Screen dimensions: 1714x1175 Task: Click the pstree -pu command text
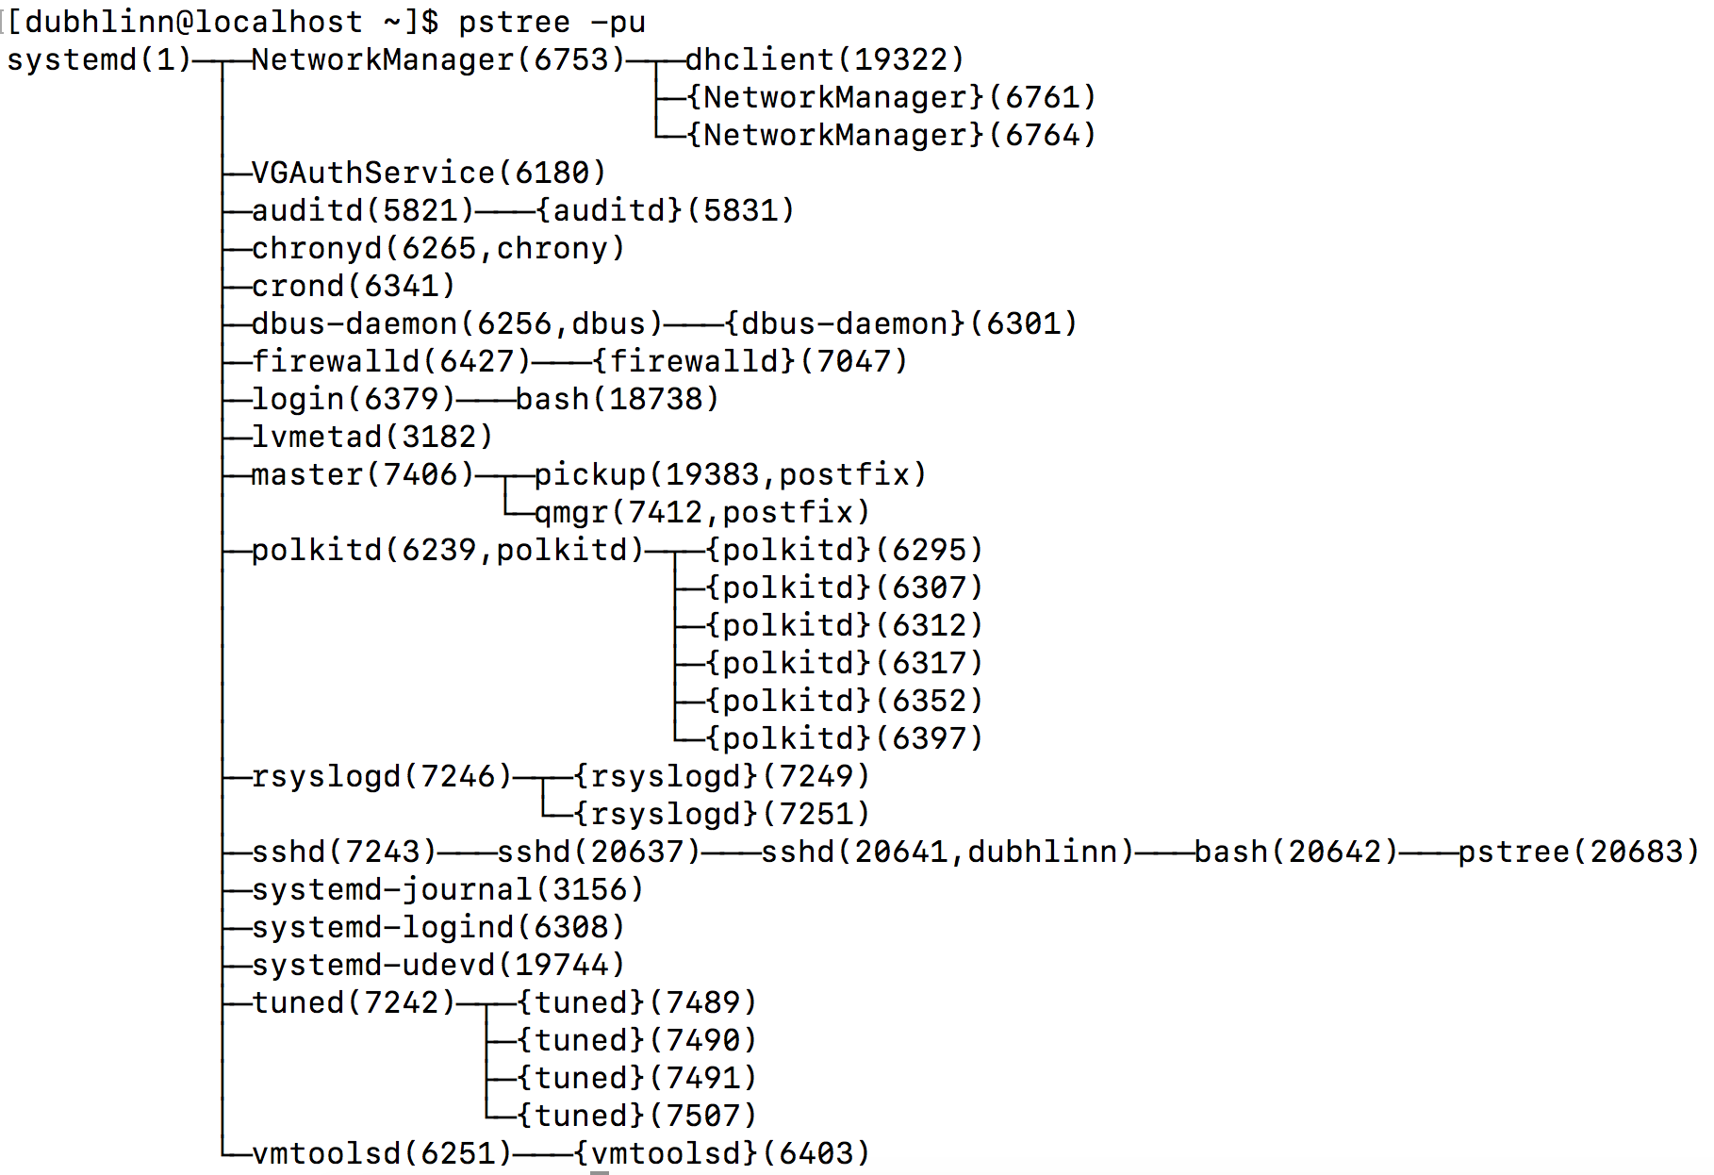pos(552,22)
